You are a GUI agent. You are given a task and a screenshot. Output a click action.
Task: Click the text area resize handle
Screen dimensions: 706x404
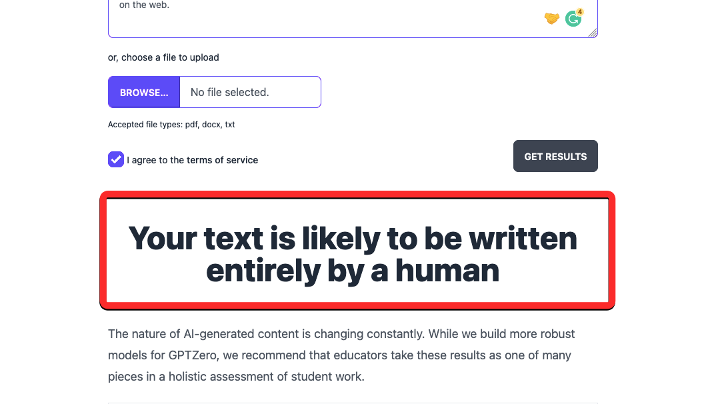pos(593,33)
